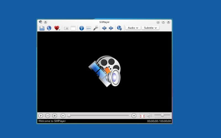Open a file with the folder icon
Image resolution: width=221 pixels, height=138 pixels.
(42, 28)
